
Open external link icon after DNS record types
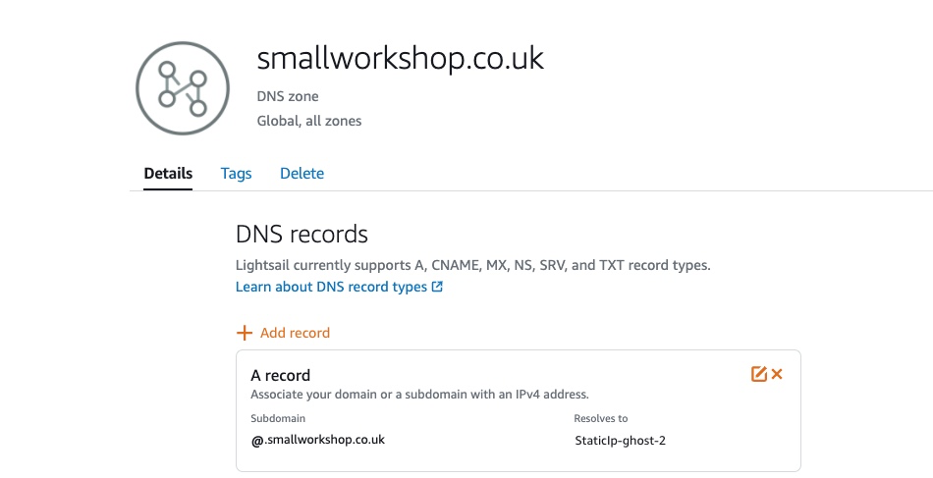point(437,287)
